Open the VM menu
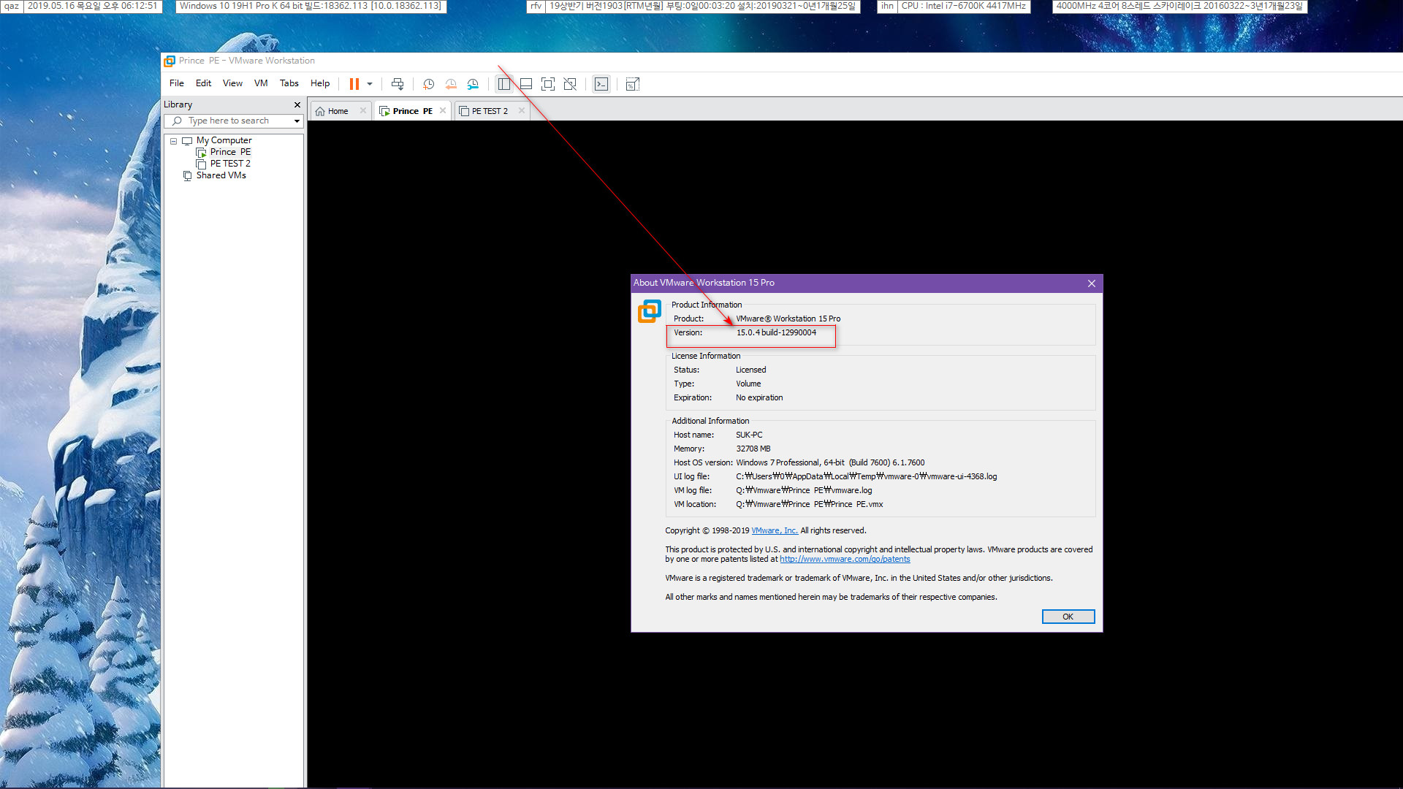 click(261, 83)
